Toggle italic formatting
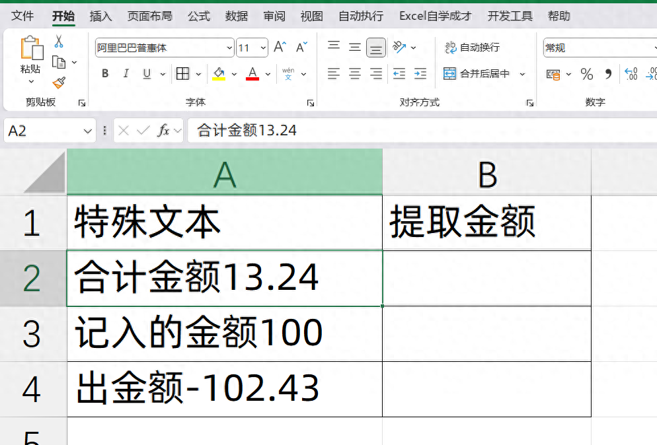 [x=126, y=74]
